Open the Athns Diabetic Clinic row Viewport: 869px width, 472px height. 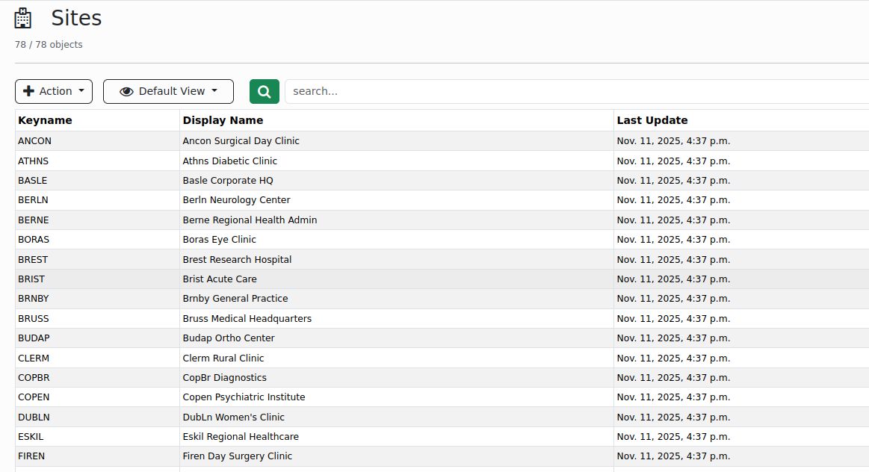click(229, 161)
